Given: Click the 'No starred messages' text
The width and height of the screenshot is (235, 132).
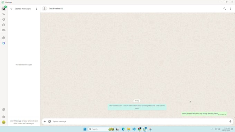Looking at the screenshot, I should 24,65.
